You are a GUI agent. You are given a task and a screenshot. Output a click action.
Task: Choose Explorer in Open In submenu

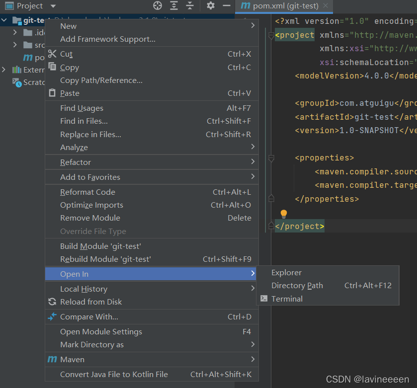328,273
